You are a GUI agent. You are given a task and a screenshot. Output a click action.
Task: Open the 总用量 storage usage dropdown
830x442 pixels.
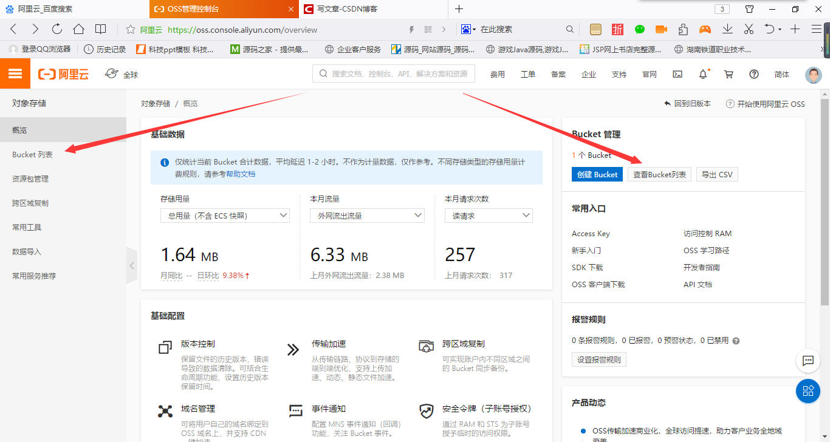click(224, 215)
